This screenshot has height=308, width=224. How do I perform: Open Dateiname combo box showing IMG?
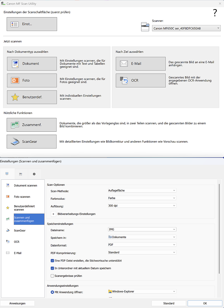click(142, 229)
